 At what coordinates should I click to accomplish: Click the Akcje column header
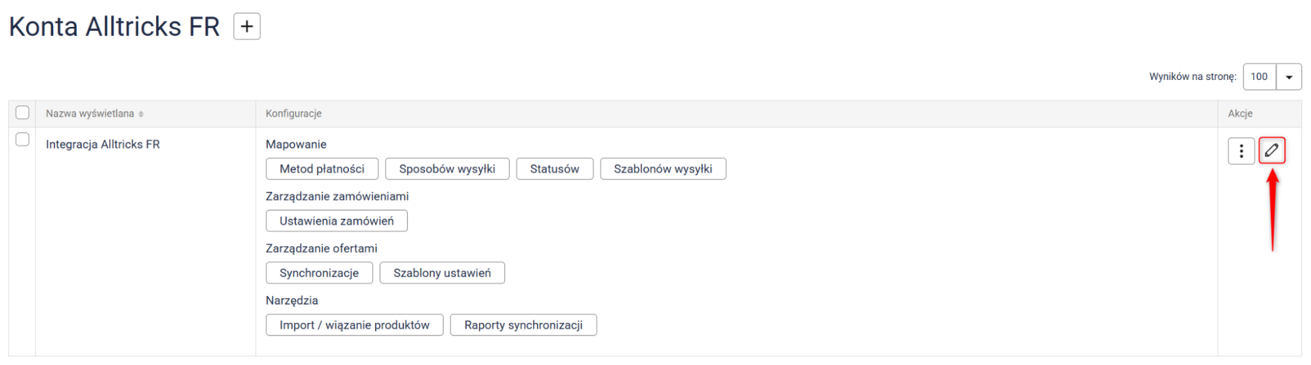[1240, 113]
